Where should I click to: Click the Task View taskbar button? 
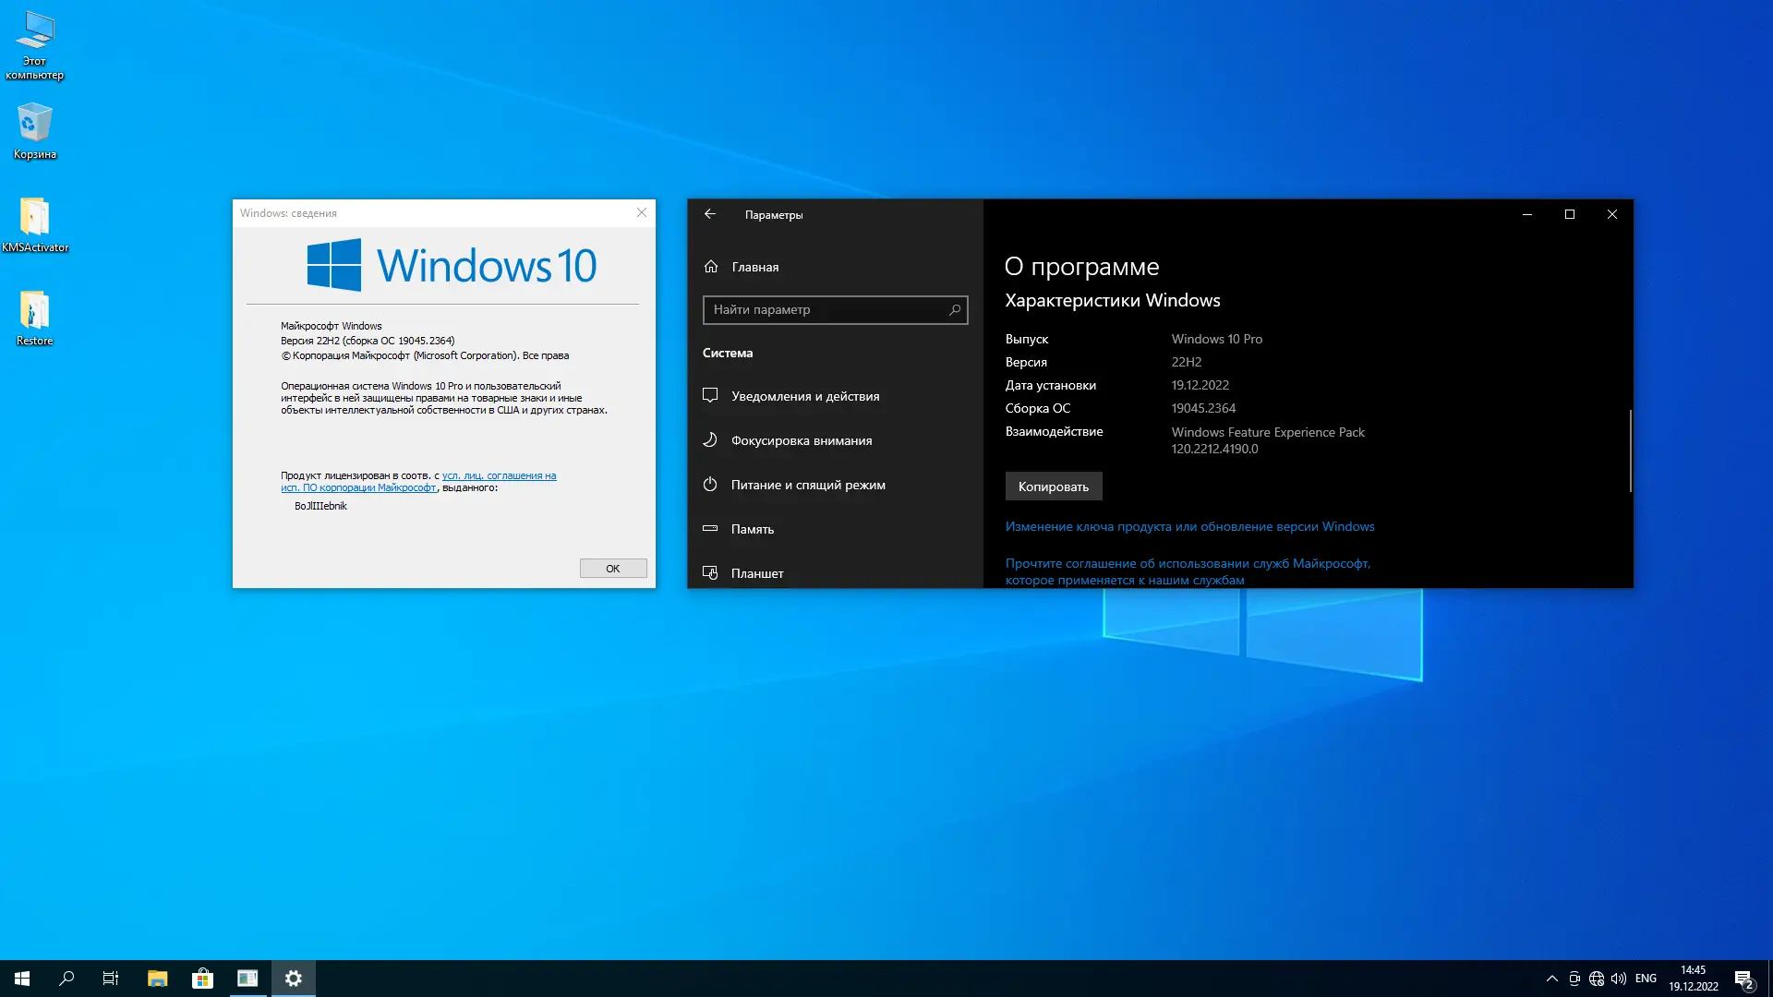[111, 979]
